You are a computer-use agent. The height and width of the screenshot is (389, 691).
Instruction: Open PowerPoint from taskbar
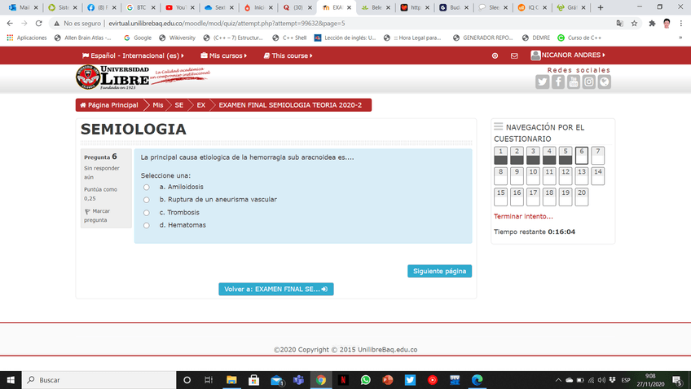(x=387, y=380)
